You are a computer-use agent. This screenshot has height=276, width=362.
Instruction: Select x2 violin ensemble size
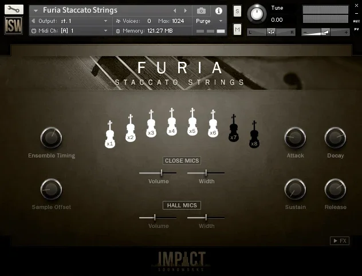pyautogui.click(x=131, y=128)
